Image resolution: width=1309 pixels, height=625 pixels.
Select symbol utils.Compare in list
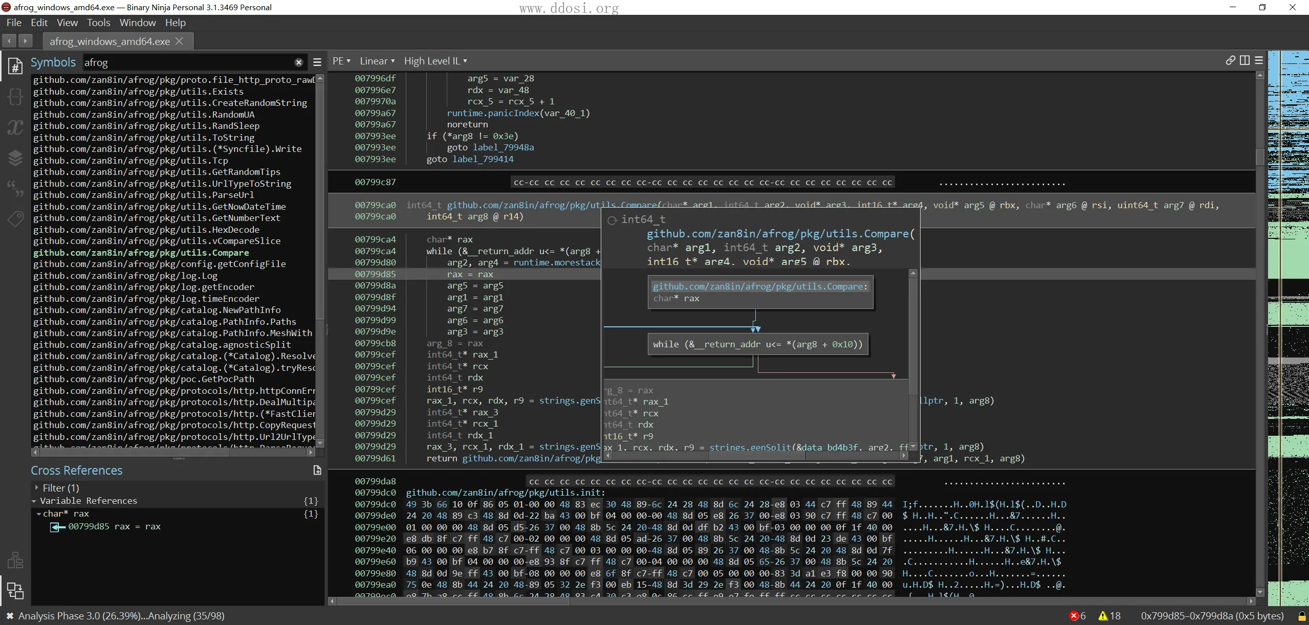pos(141,253)
